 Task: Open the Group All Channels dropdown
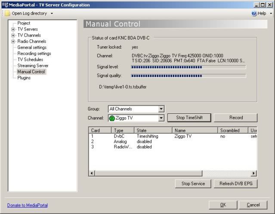(x=161, y=109)
